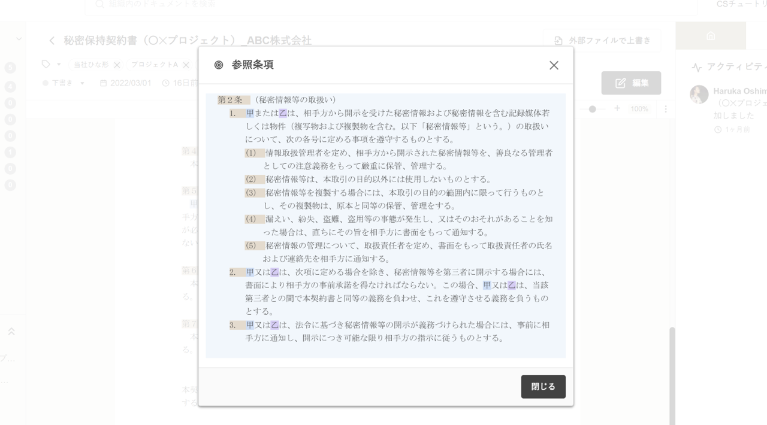Click the plus zoom-in icon
767x425 pixels.
pos(617,108)
